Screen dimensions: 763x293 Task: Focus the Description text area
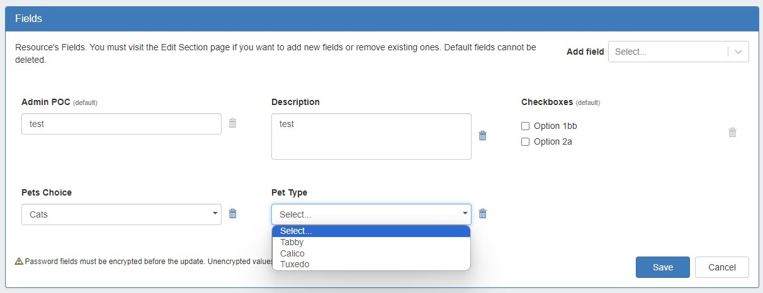point(371,136)
